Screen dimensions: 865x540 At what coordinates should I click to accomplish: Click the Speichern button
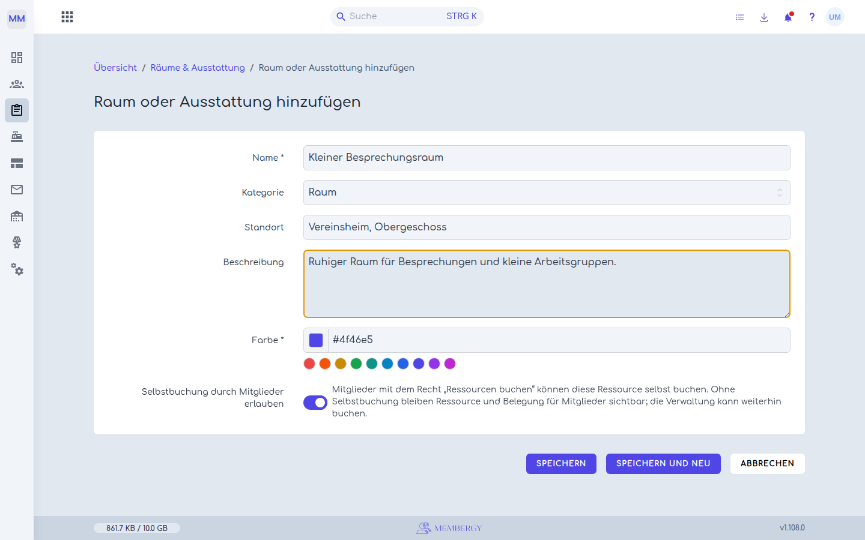561,464
